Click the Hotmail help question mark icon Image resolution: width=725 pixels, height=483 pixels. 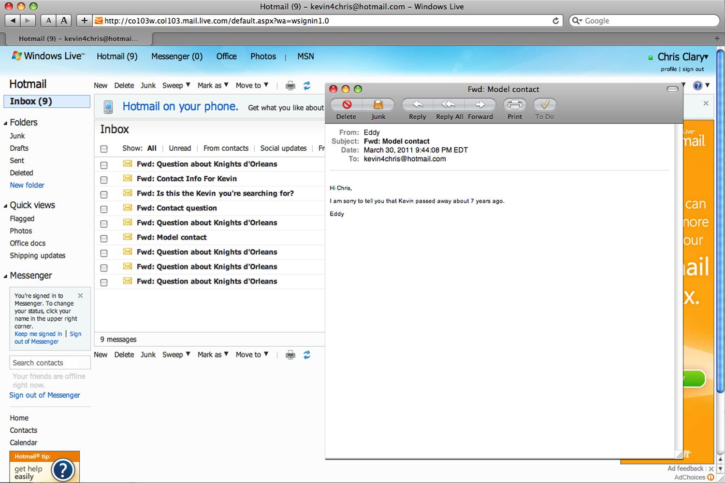697,85
